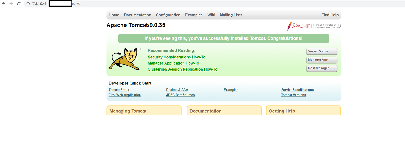Open the Apache Software Foundation logo link
The image size is (405, 152).
click(314, 26)
